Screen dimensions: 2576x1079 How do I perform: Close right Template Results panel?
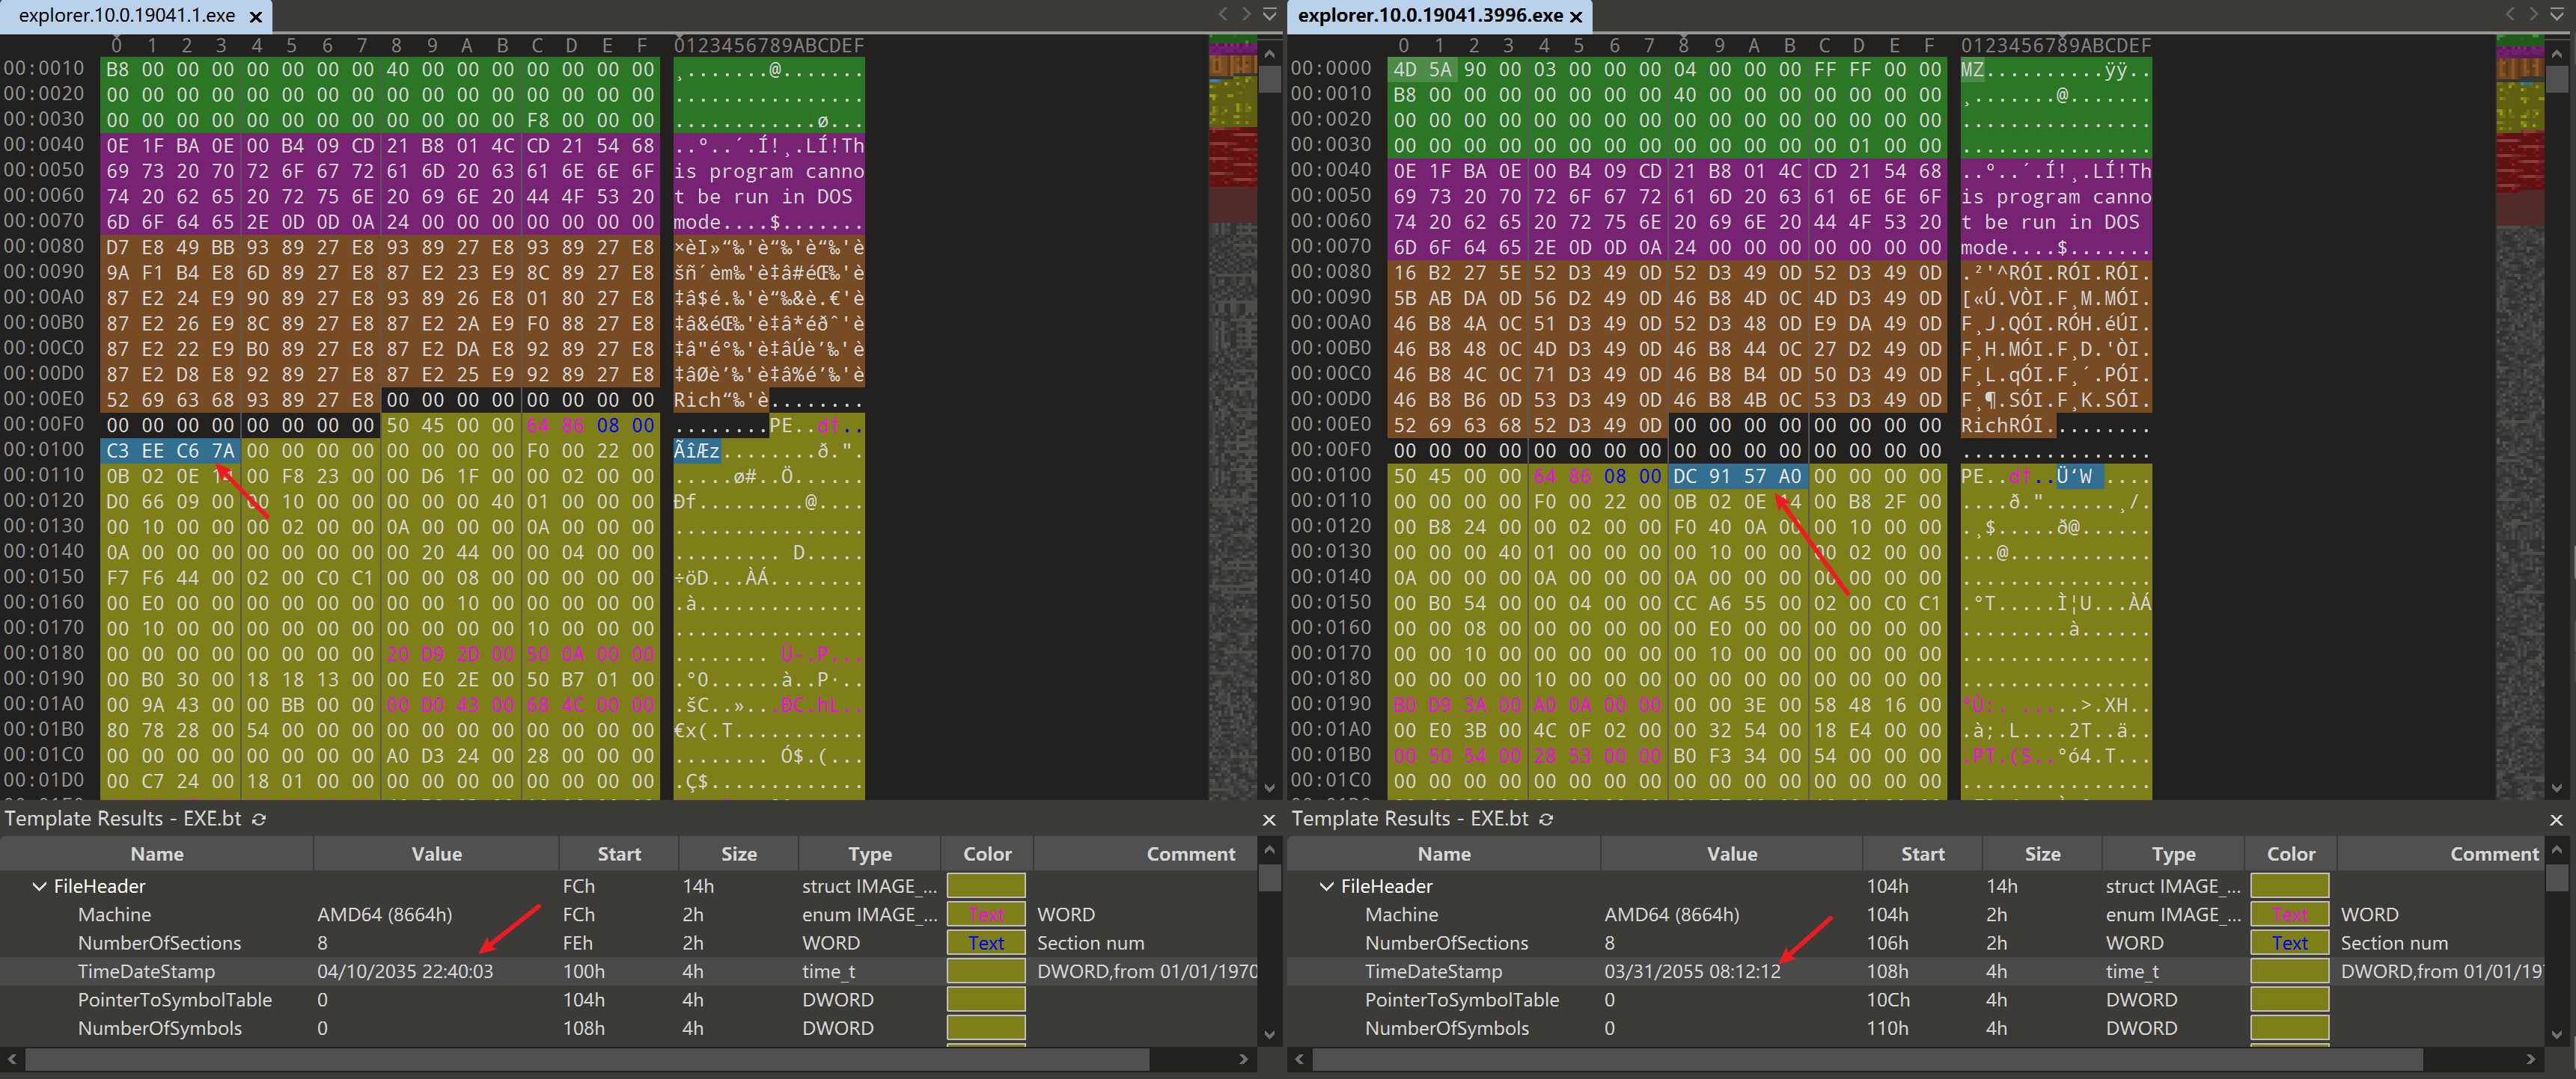[x=2556, y=820]
